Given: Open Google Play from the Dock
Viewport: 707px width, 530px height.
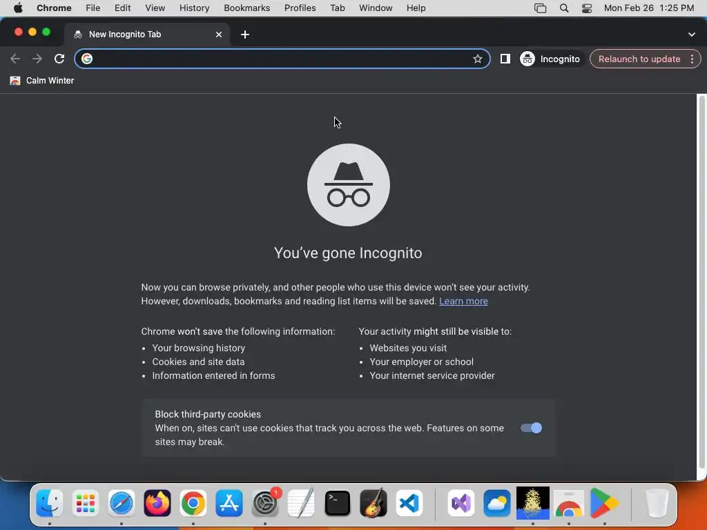Looking at the screenshot, I should coord(604,503).
